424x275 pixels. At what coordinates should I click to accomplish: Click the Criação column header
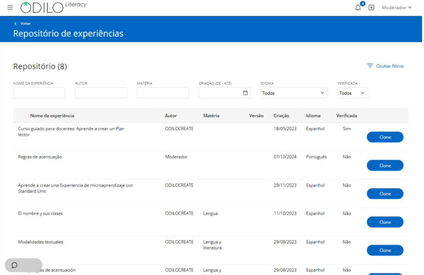282,115
